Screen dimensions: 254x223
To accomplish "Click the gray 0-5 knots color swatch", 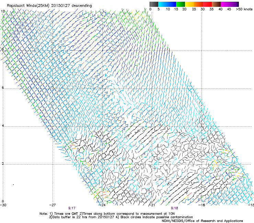I will (154, 4).
